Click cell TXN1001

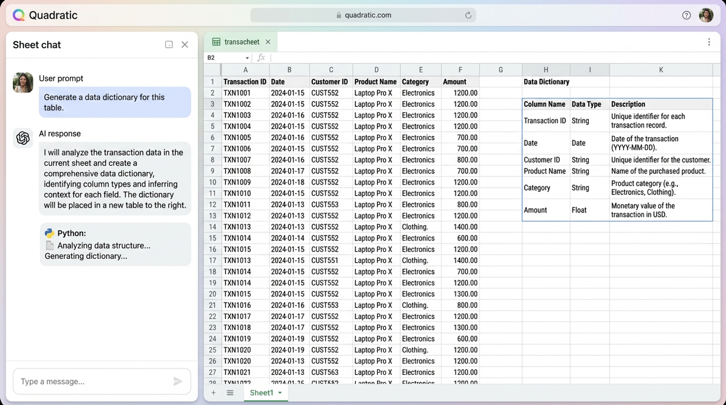pos(246,93)
